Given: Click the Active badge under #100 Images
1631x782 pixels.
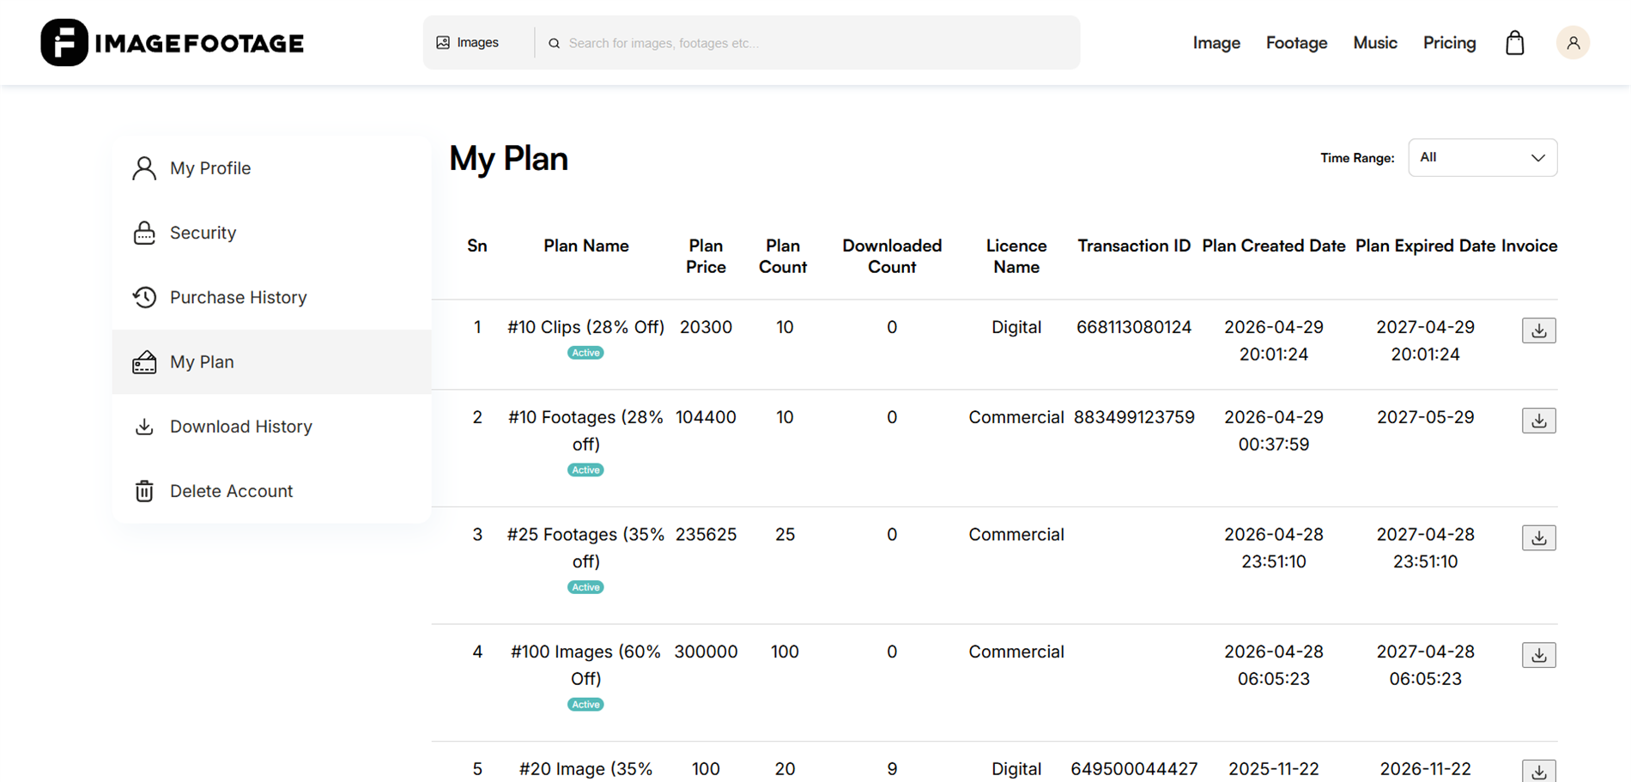Looking at the screenshot, I should [x=585, y=705].
